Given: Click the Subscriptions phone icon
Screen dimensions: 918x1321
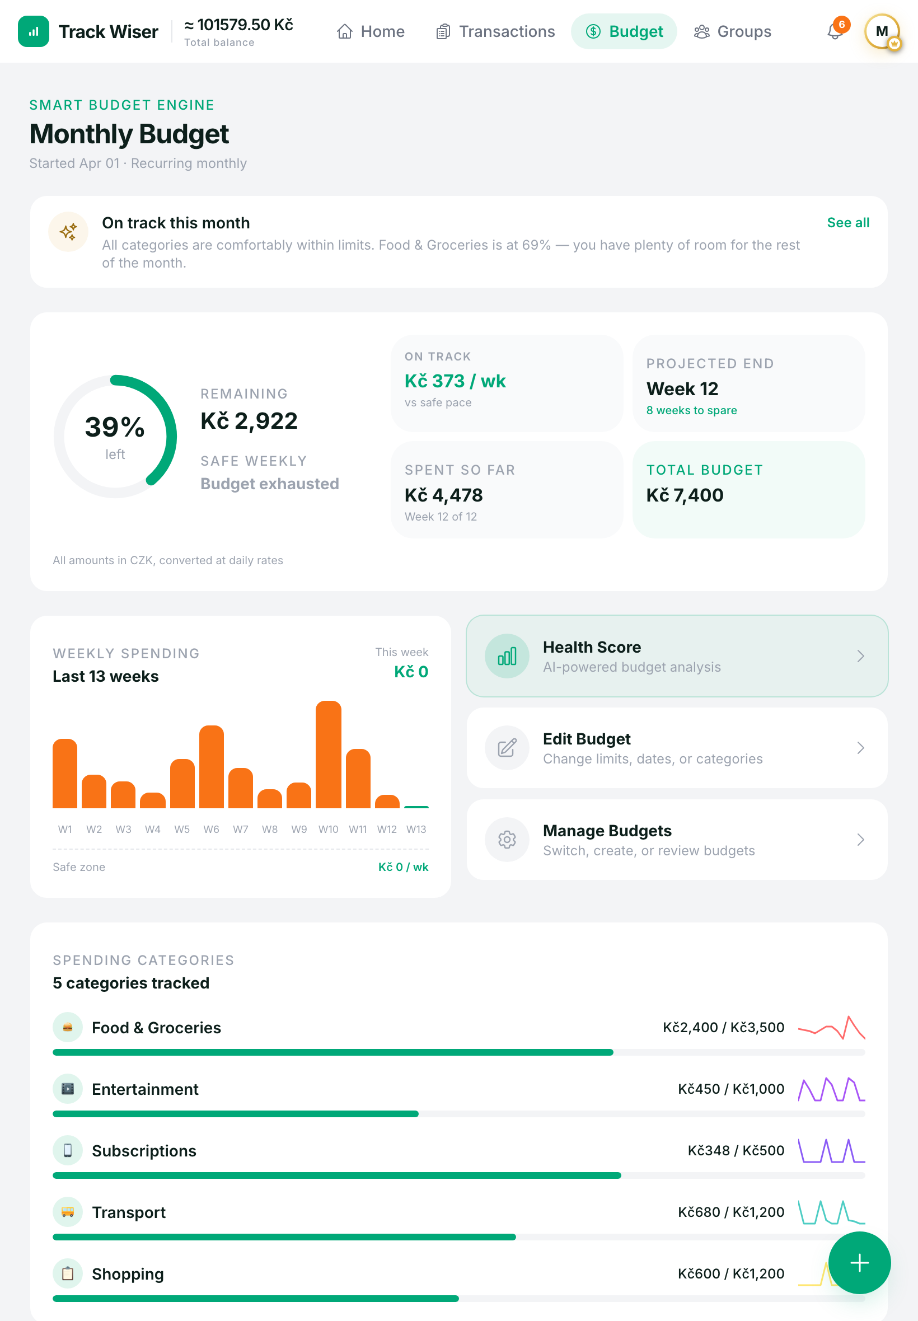Looking at the screenshot, I should tap(67, 1150).
